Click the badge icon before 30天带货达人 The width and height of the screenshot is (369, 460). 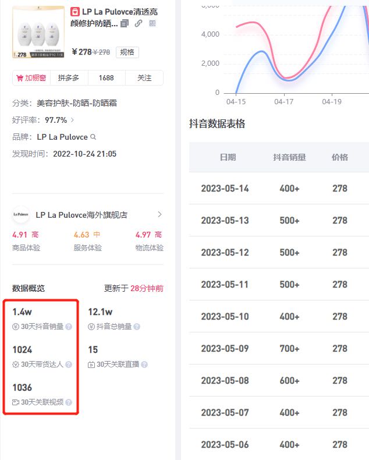point(16,365)
